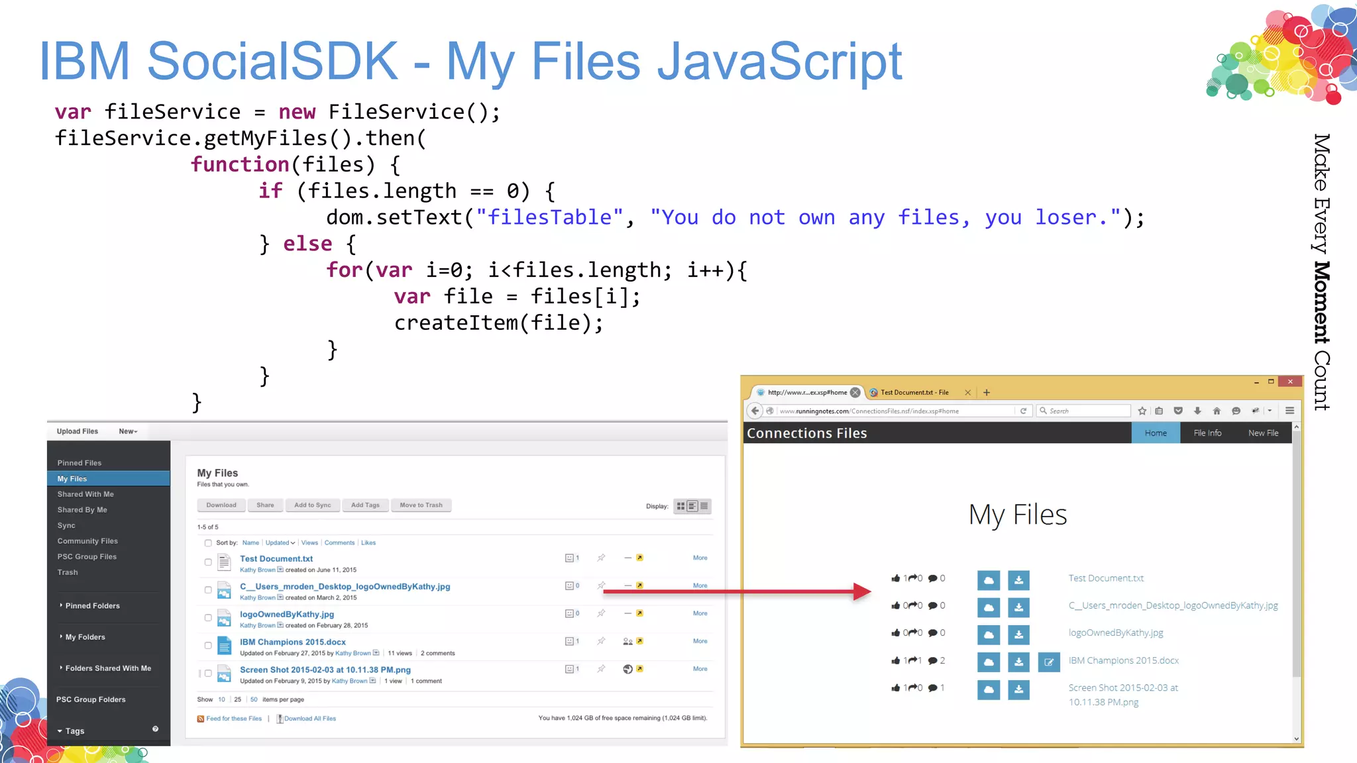This screenshot has height=763, width=1357.
Task: Check the IBM Champions 2015.docx checkbox
Action: 208,646
